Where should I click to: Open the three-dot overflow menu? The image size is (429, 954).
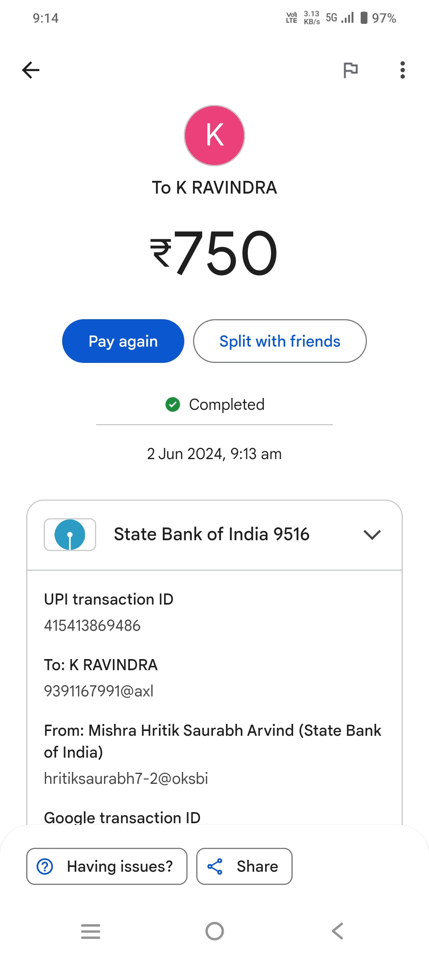coord(402,70)
